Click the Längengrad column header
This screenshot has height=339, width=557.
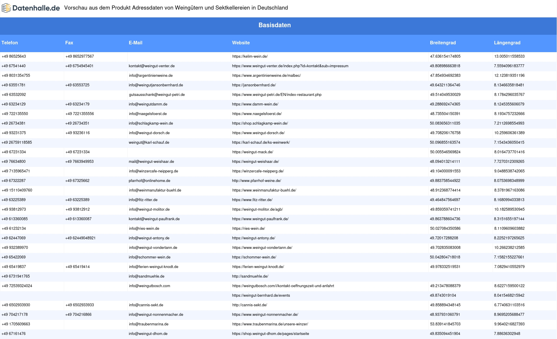click(x=507, y=43)
